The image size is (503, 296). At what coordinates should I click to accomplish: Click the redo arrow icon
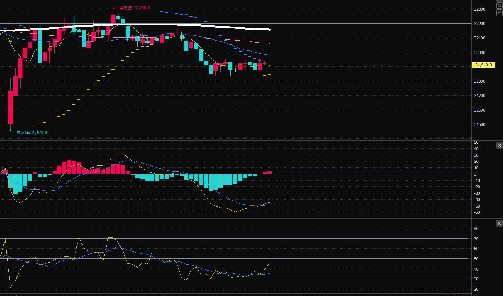[x=499, y=13]
